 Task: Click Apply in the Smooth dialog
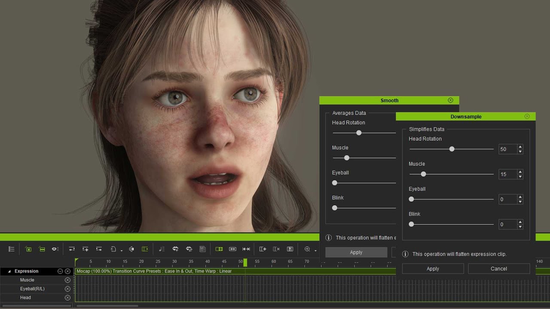point(356,252)
